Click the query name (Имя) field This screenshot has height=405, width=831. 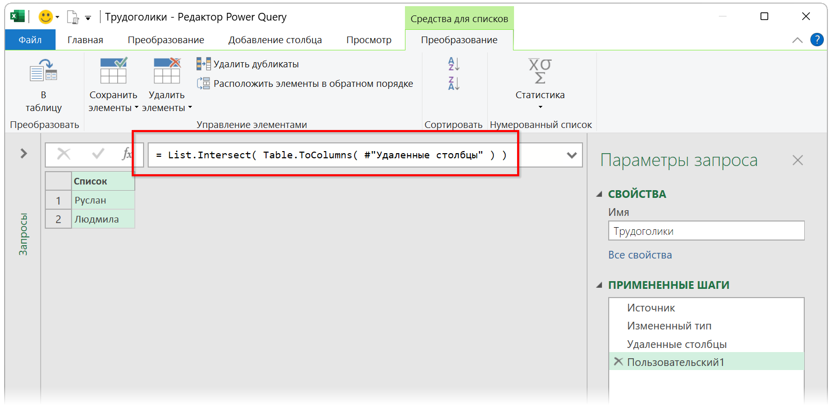pos(706,231)
